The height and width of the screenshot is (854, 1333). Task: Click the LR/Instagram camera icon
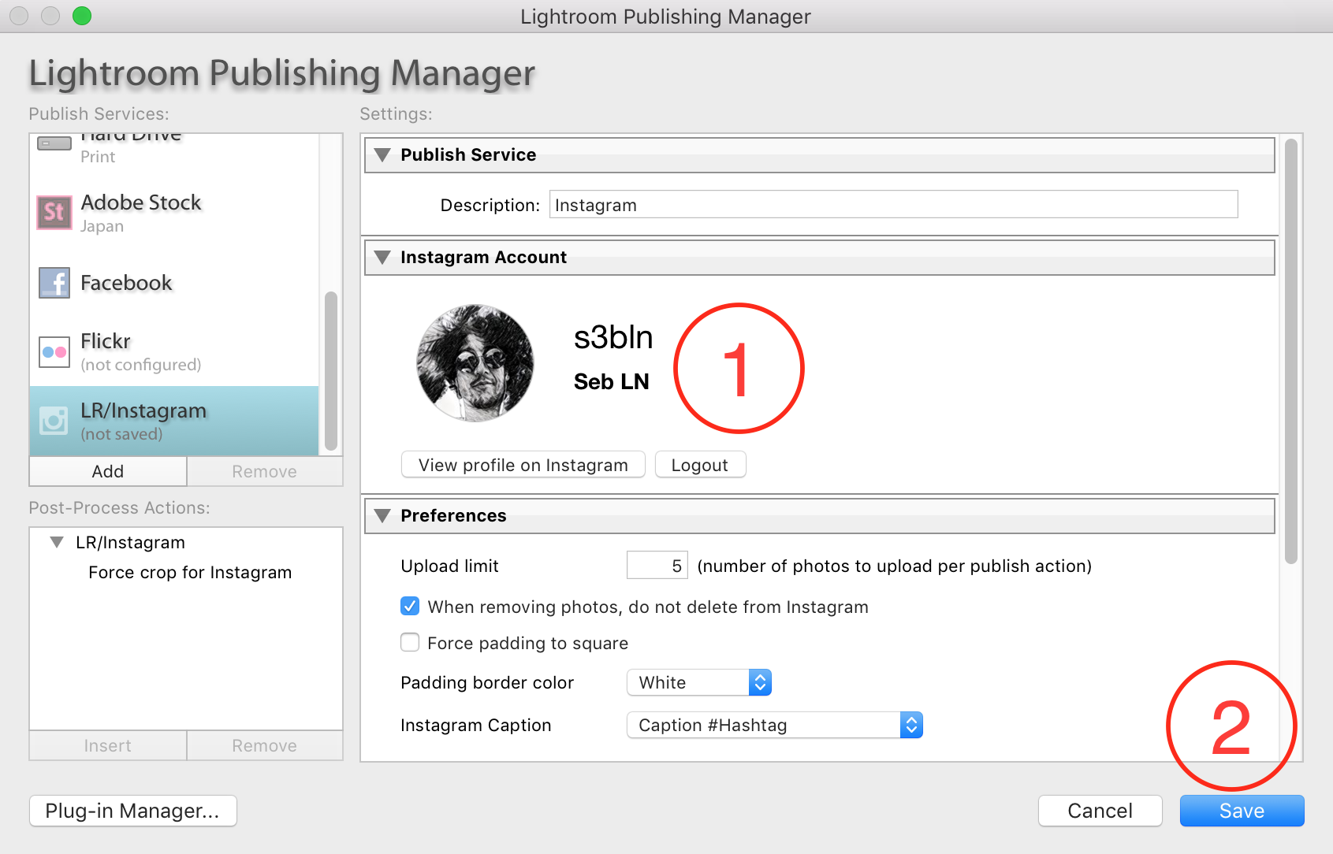(54, 421)
